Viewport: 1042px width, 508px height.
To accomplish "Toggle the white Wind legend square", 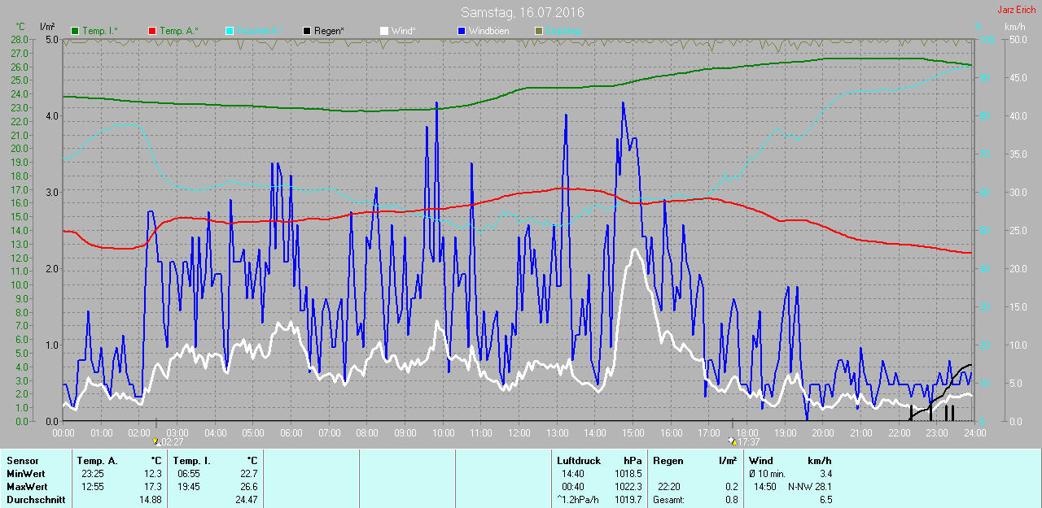I will pos(384,31).
